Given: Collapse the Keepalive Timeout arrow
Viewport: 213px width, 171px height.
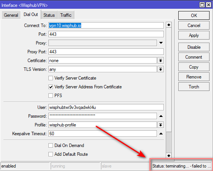Looking at the screenshot, I should coord(161,134).
